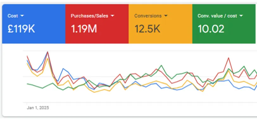The height and width of the screenshot is (119, 257).
Task: Open the Purchases/Sales metric dropdown arrow
Action: click(112, 16)
